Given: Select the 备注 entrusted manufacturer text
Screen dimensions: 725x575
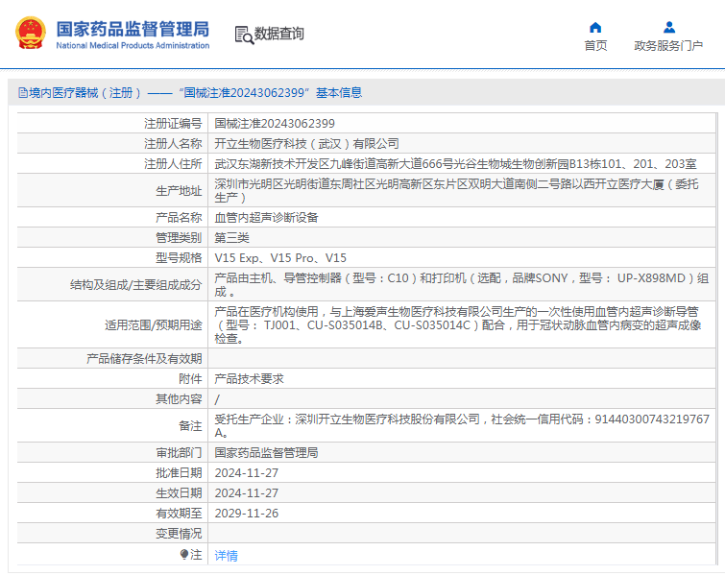Looking at the screenshot, I should coord(462,425).
